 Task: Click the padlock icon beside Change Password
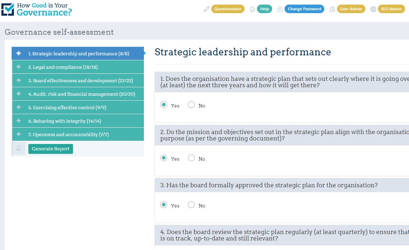(x=280, y=9)
